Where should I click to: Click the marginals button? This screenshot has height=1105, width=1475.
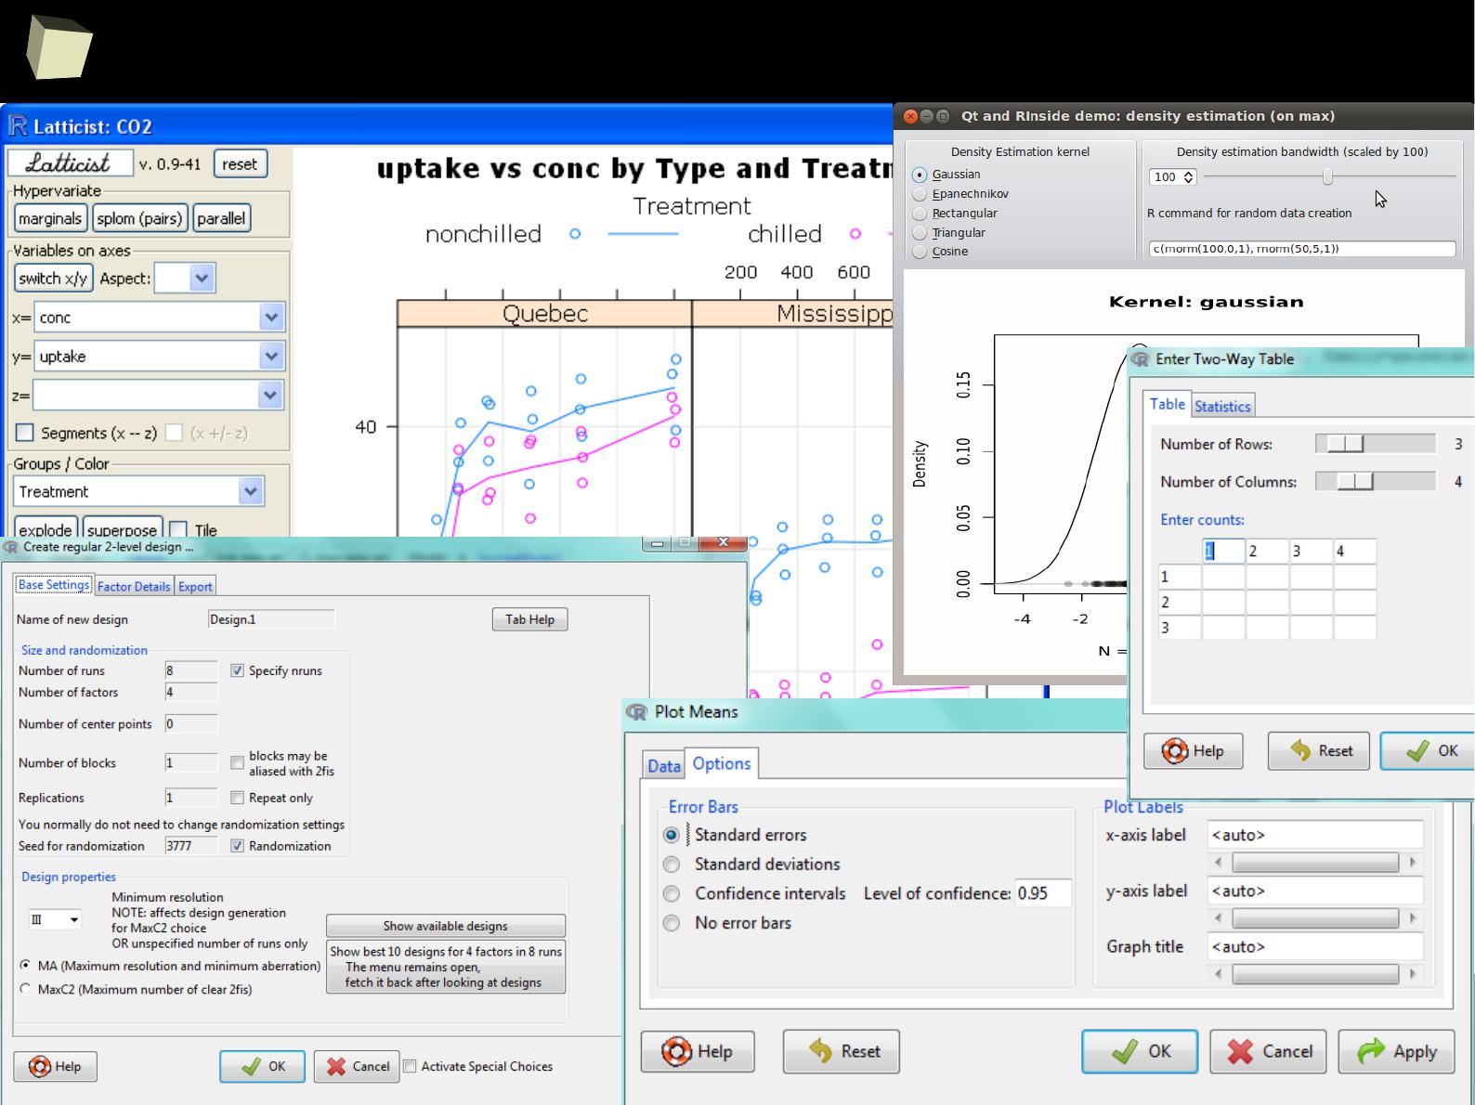[50, 218]
